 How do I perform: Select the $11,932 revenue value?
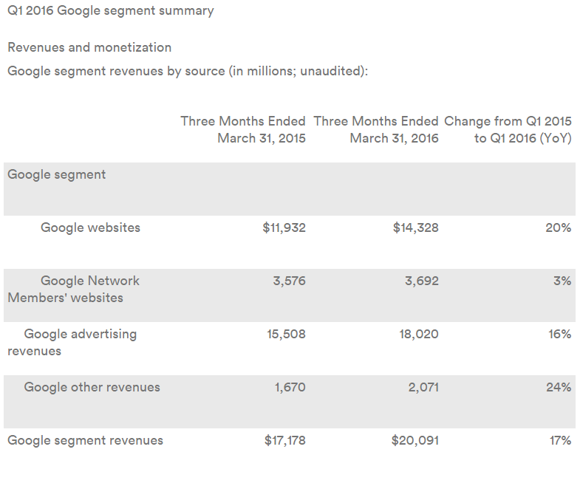coord(284,227)
